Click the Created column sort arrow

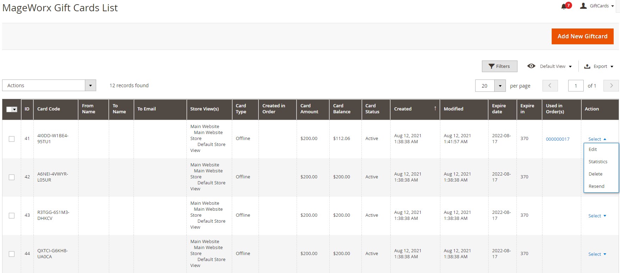[435, 109]
